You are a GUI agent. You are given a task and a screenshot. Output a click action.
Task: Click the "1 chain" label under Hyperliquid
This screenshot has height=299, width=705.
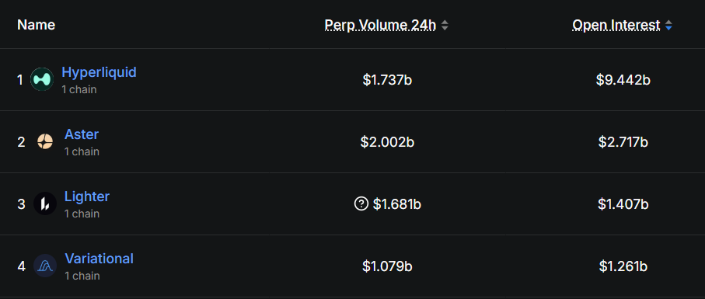click(79, 89)
